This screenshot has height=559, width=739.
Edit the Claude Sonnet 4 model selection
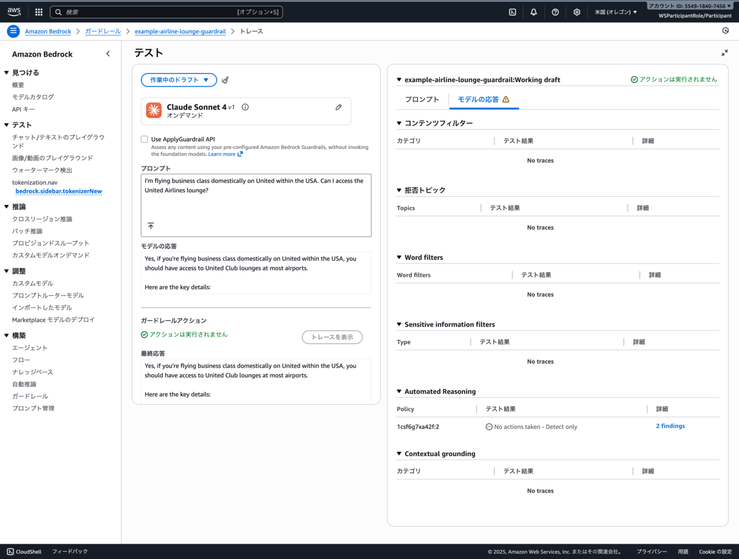tap(338, 107)
